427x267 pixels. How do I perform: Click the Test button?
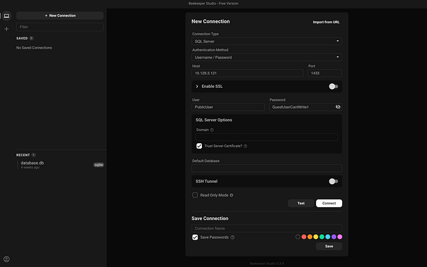coord(301,204)
